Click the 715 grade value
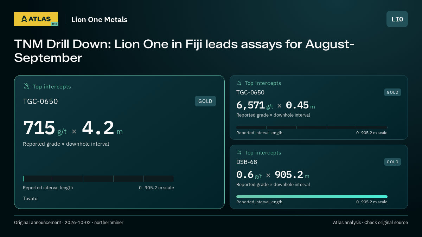Image resolution: width=422 pixels, height=237 pixels. (39, 128)
